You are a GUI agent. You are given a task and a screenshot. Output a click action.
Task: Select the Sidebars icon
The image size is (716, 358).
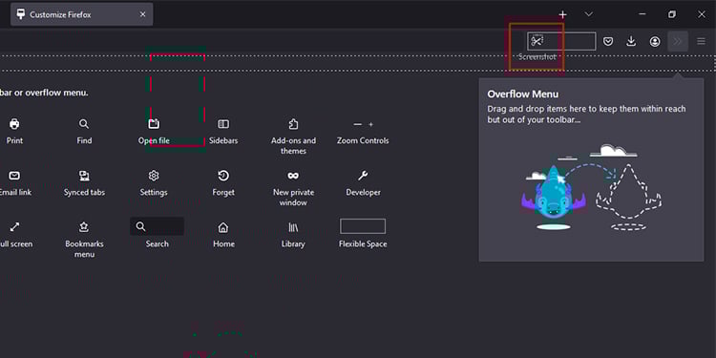coord(223,124)
